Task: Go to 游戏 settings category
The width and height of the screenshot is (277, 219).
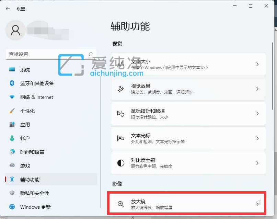Action: coord(25,166)
